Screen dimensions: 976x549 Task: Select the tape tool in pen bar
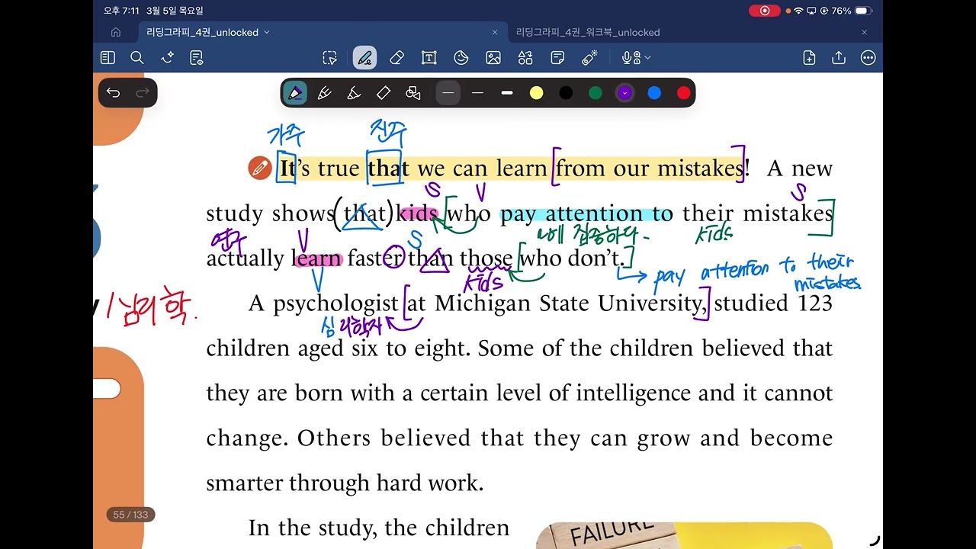[x=384, y=93]
